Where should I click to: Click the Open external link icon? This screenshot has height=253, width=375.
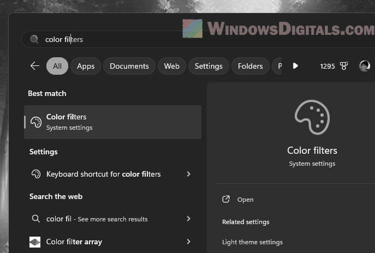coord(226,199)
